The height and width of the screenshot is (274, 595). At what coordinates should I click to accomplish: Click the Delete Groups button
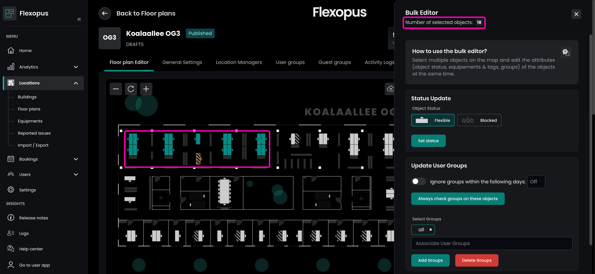pos(476,261)
